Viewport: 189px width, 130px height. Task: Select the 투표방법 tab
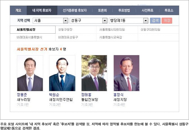124,10
